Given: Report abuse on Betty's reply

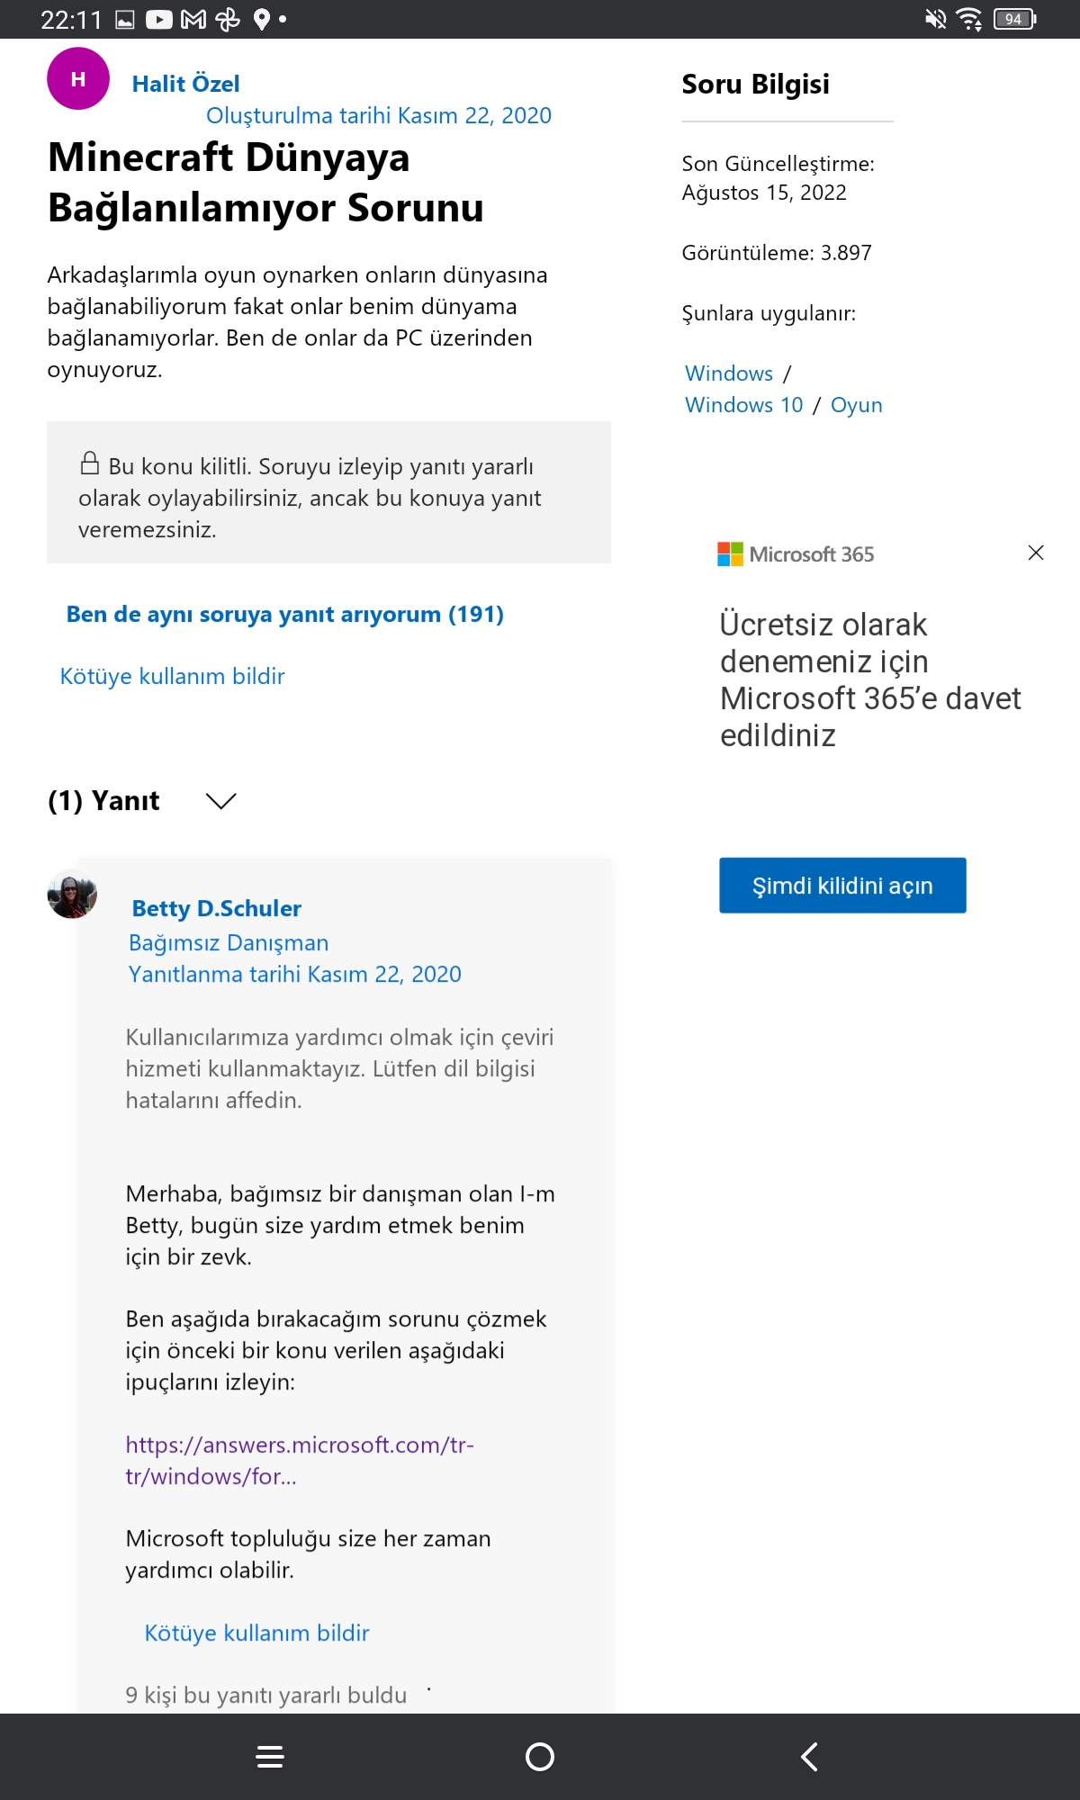Looking at the screenshot, I should [256, 1633].
